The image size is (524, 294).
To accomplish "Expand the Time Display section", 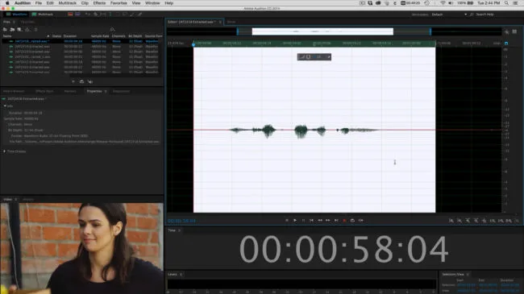I will click(4, 151).
